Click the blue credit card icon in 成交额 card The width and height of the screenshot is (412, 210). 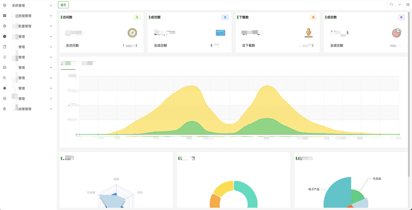tap(220, 33)
